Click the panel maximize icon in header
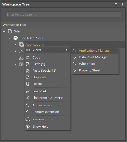Image resolution: width=127 pixels, height=142 pixels. pyautogui.click(x=116, y=4)
